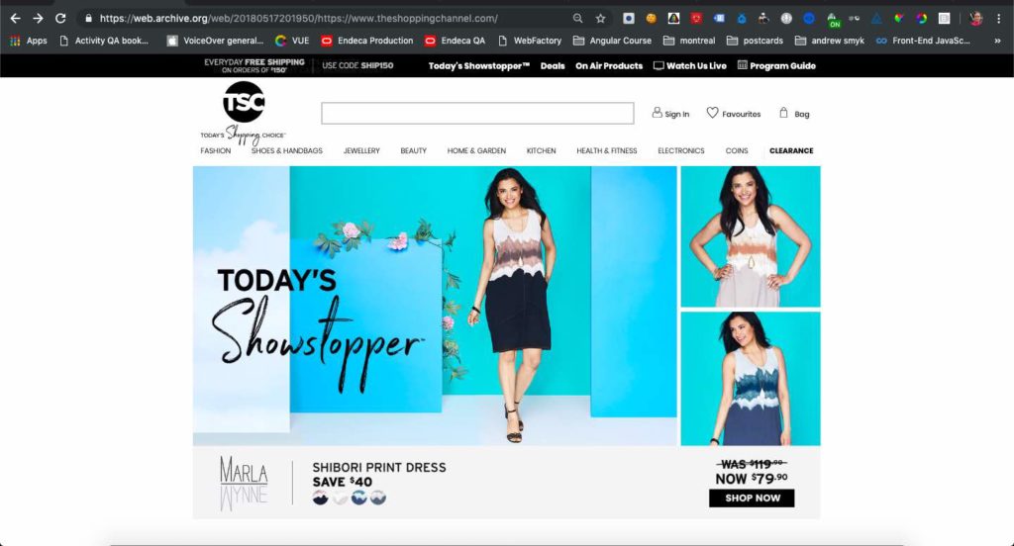The width and height of the screenshot is (1014, 546).
Task: Click the rainbow color wheel extension icon
Action: 922,19
